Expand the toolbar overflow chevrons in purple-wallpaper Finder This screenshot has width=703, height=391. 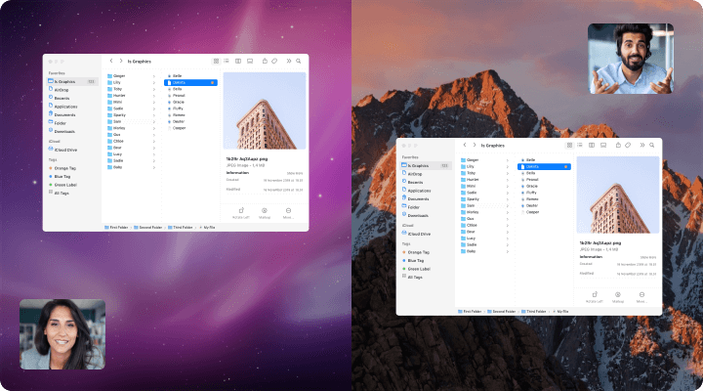pyautogui.click(x=289, y=61)
